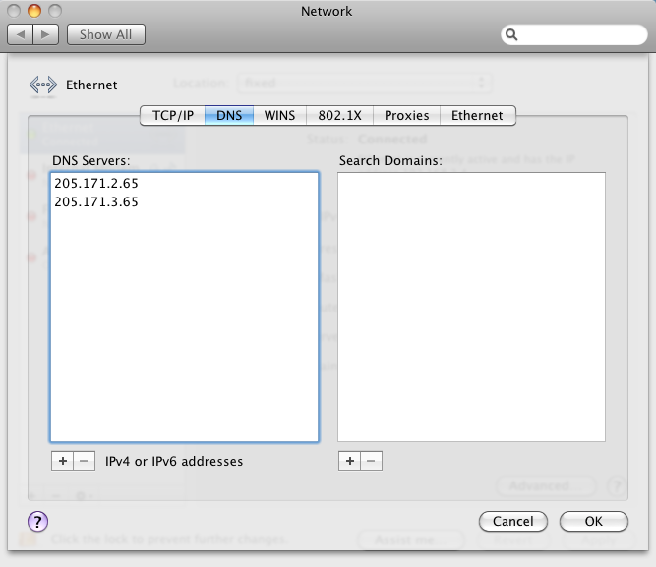Click the back navigation arrow
Viewport: 656px width, 567px height.
coord(21,34)
